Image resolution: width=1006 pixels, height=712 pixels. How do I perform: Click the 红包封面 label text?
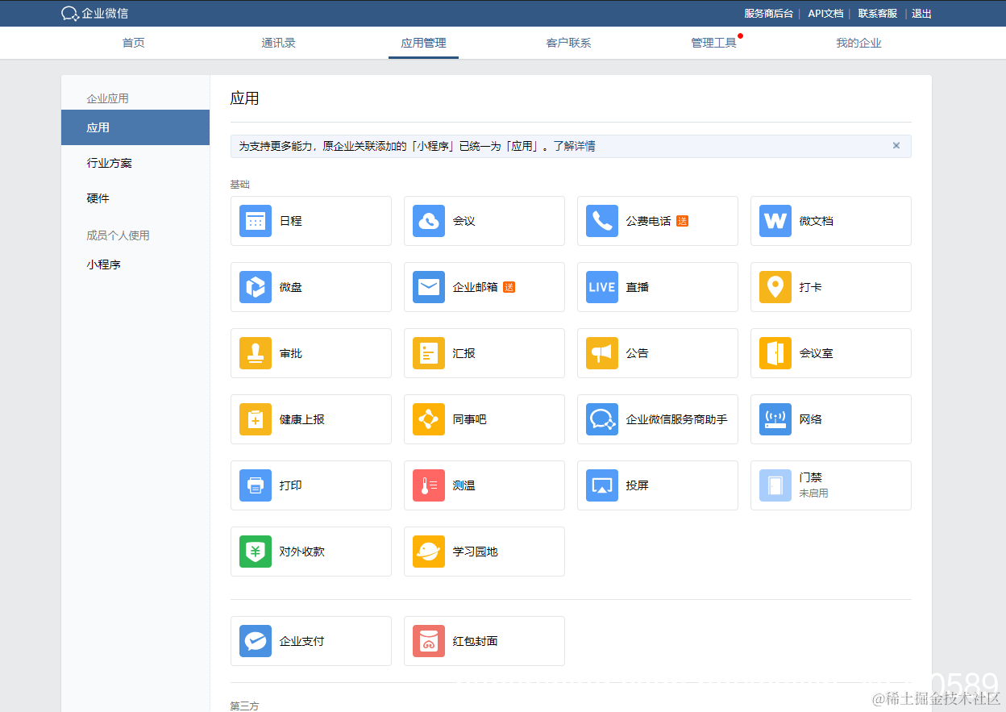tap(476, 641)
